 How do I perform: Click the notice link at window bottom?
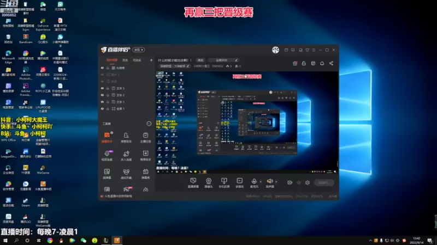click(118, 196)
